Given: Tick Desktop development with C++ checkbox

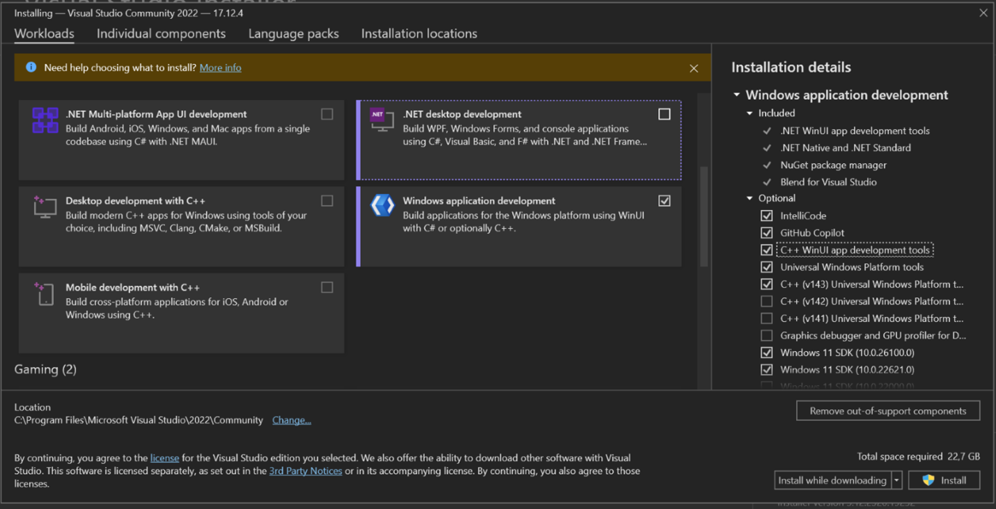Looking at the screenshot, I should 327,201.
